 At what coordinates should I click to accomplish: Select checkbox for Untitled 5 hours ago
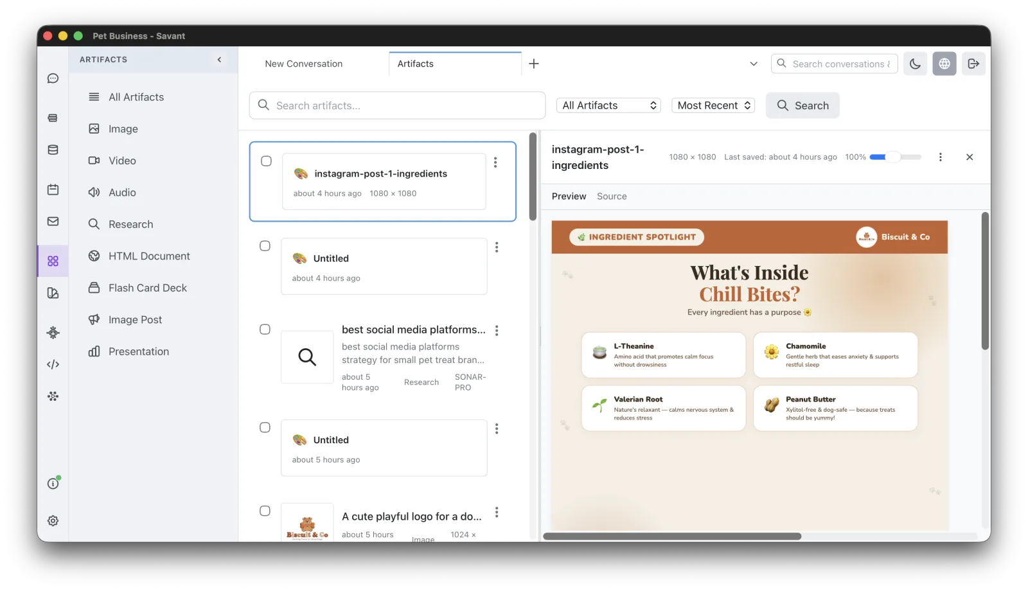point(265,428)
